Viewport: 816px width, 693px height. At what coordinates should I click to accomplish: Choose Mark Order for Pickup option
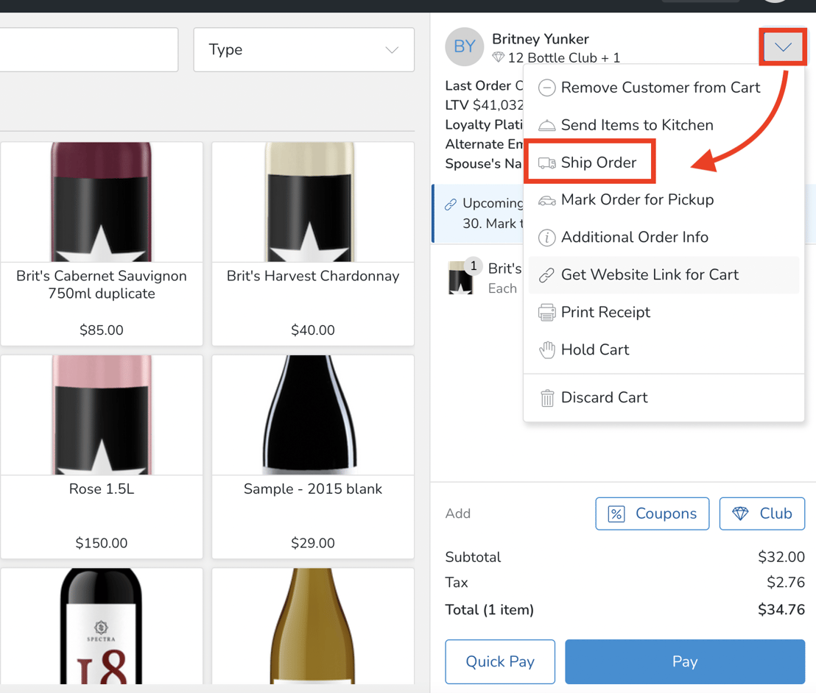[637, 200]
